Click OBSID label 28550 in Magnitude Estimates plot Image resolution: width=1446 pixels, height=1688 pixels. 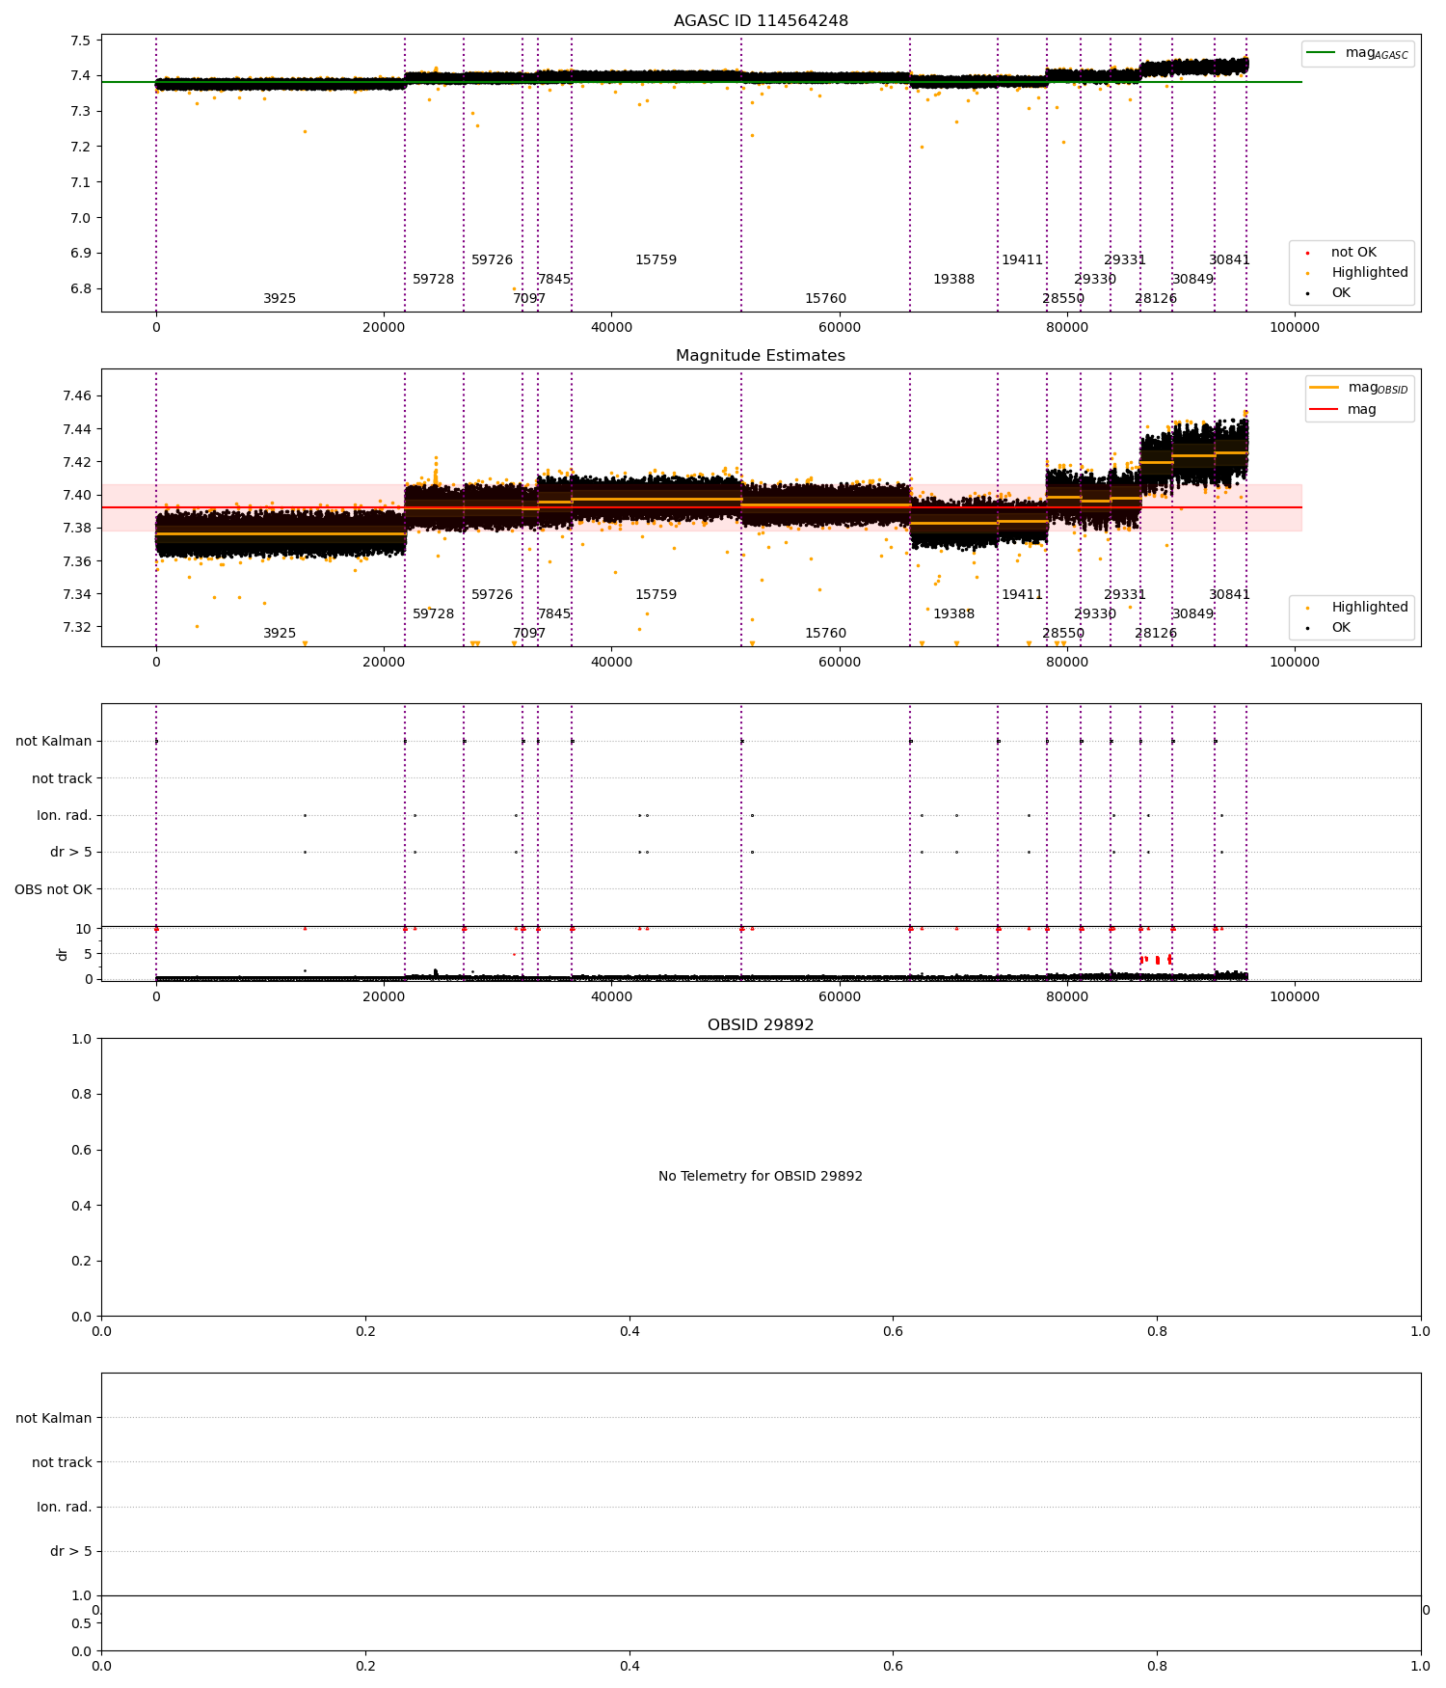[1063, 634]
